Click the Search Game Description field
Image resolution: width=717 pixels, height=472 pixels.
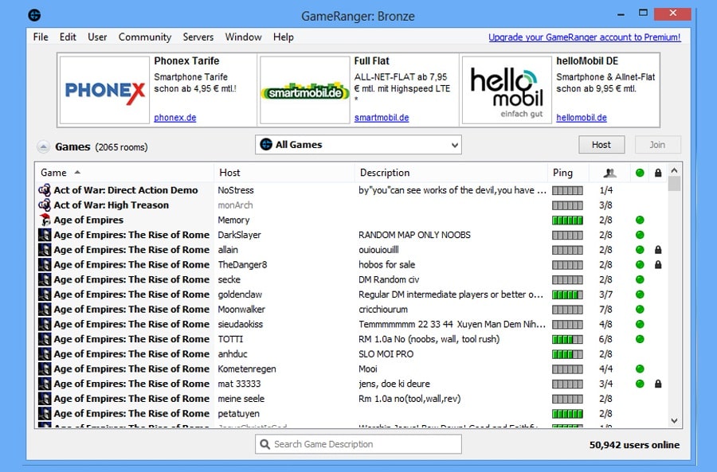coord(358,444)
